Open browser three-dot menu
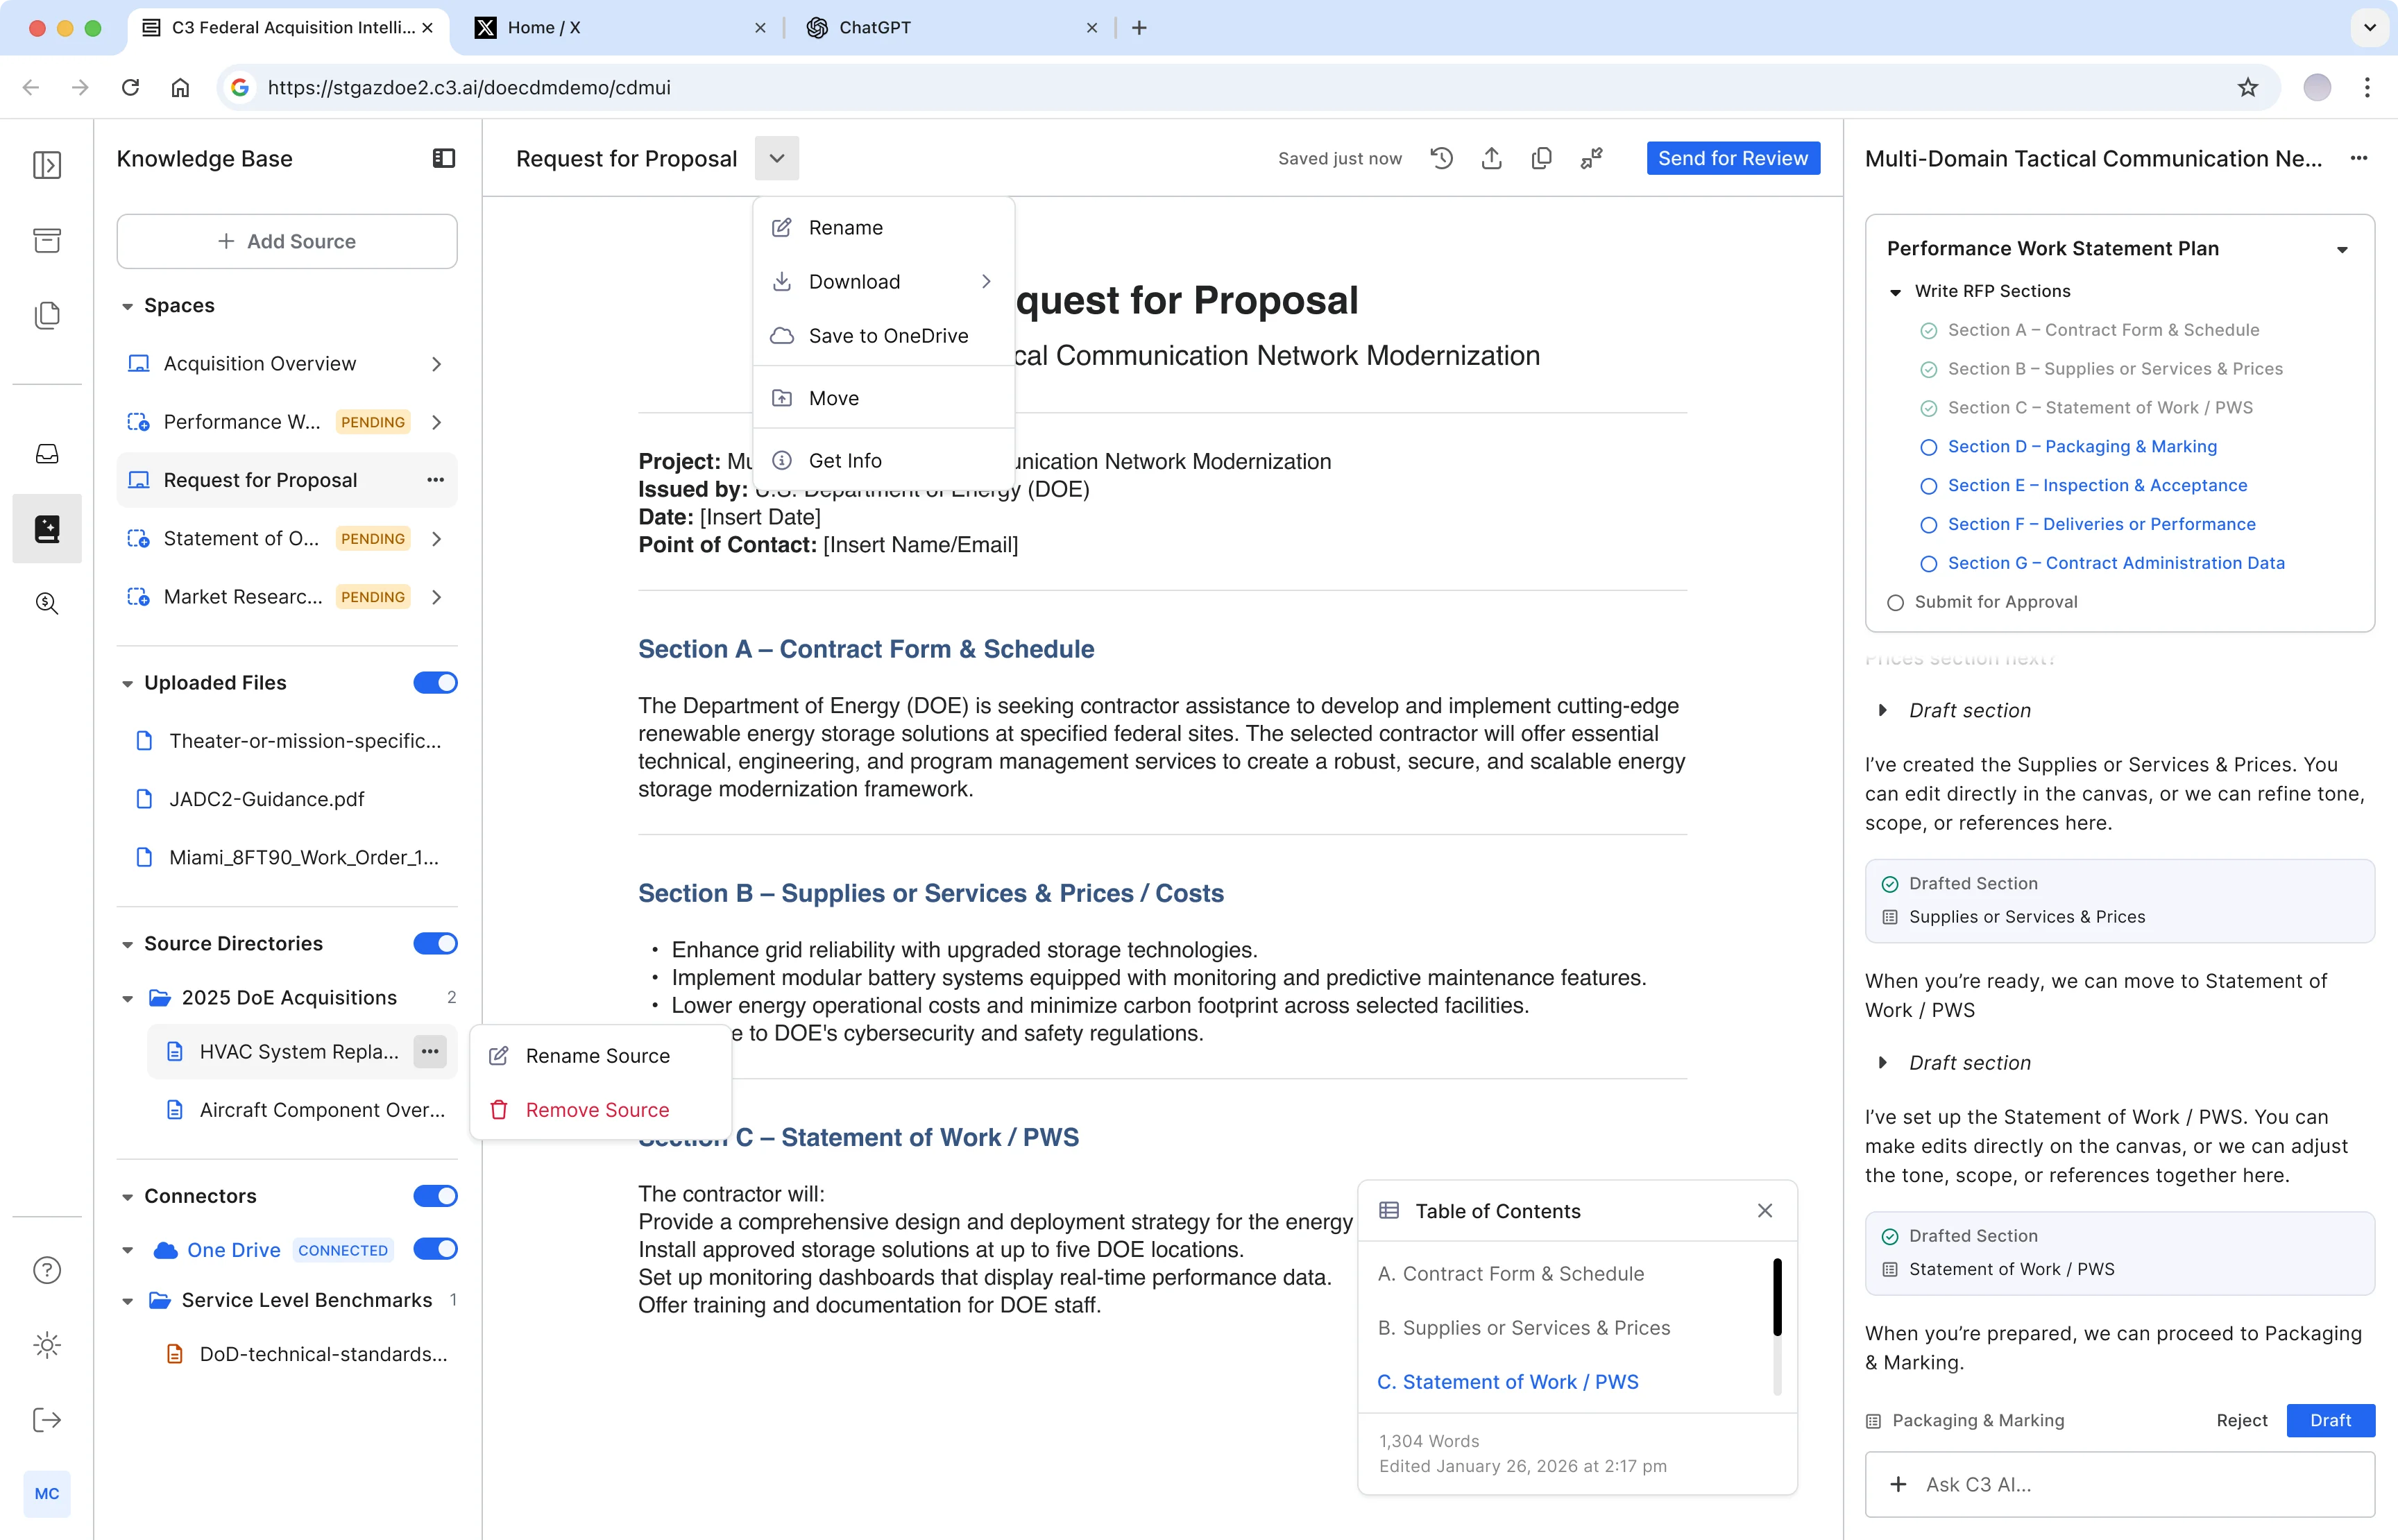The image size is (2398, 1540). (2367, 87)
